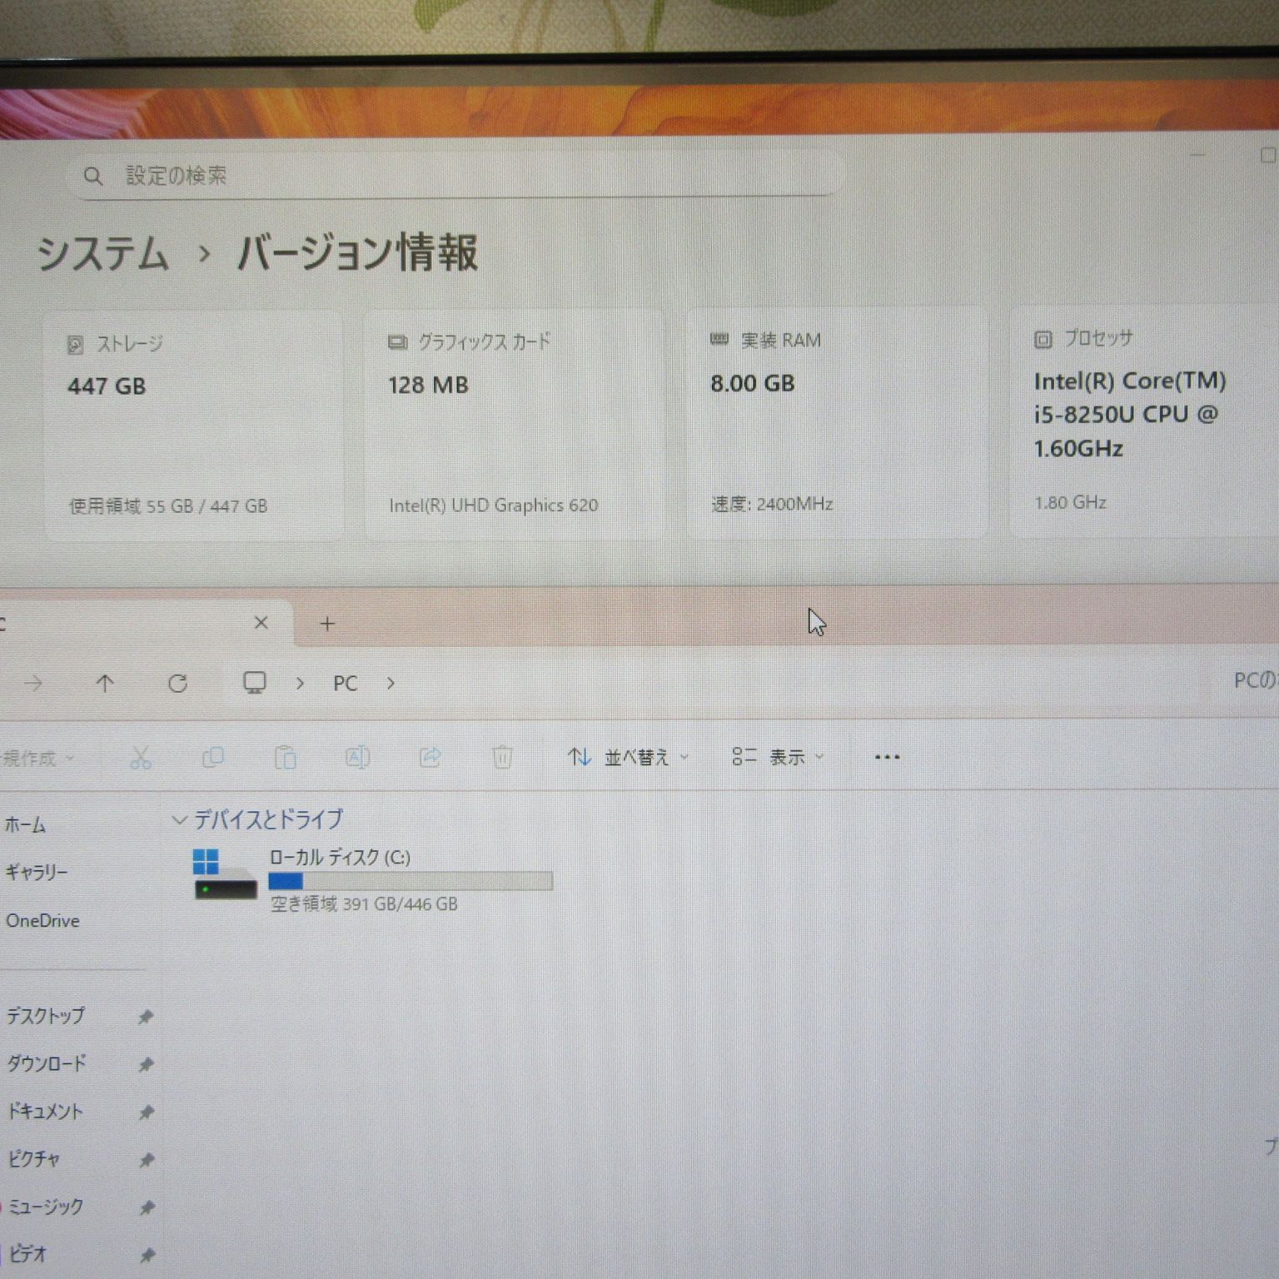Toggle the pin beside ダウンロード
Screen dimensions: 1279x1279
(147, 1063)
